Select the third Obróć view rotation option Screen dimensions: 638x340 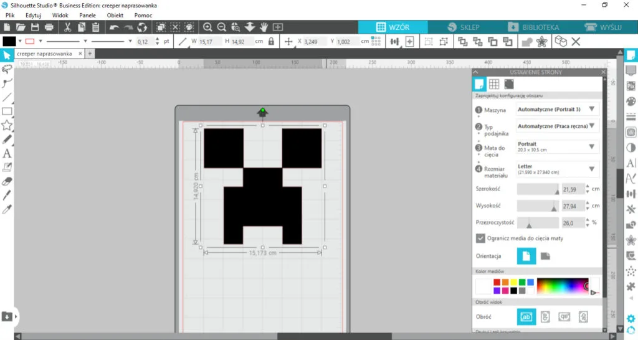(564, 317)
